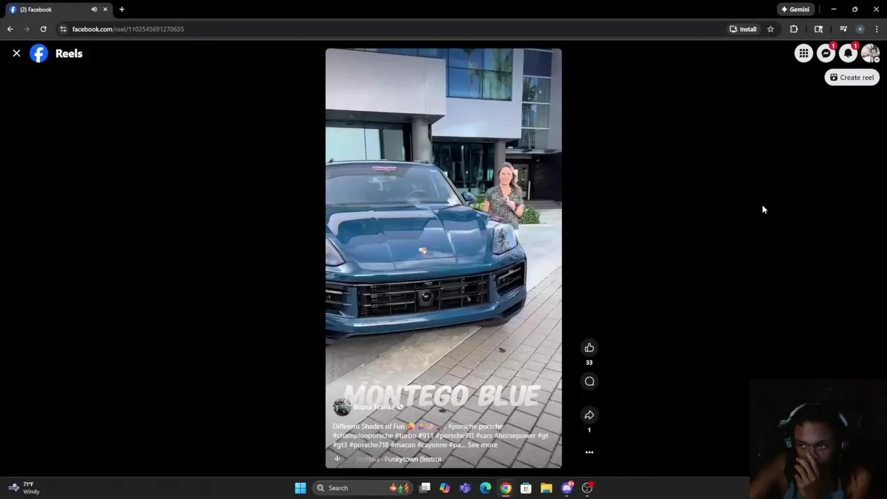
Task: Open Discord from the taskbar
Action: pyautogui.click(x=567, y=488)
